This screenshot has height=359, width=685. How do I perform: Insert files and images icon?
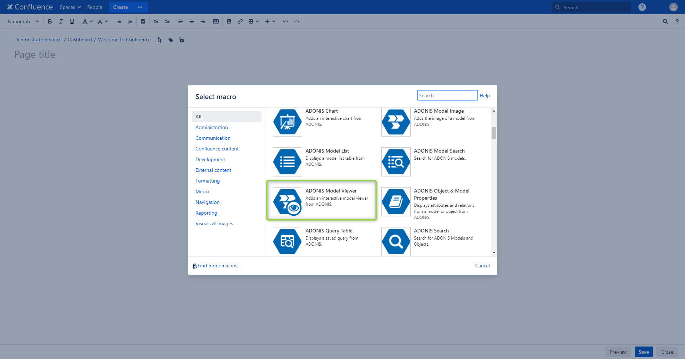tap(229, 21)
